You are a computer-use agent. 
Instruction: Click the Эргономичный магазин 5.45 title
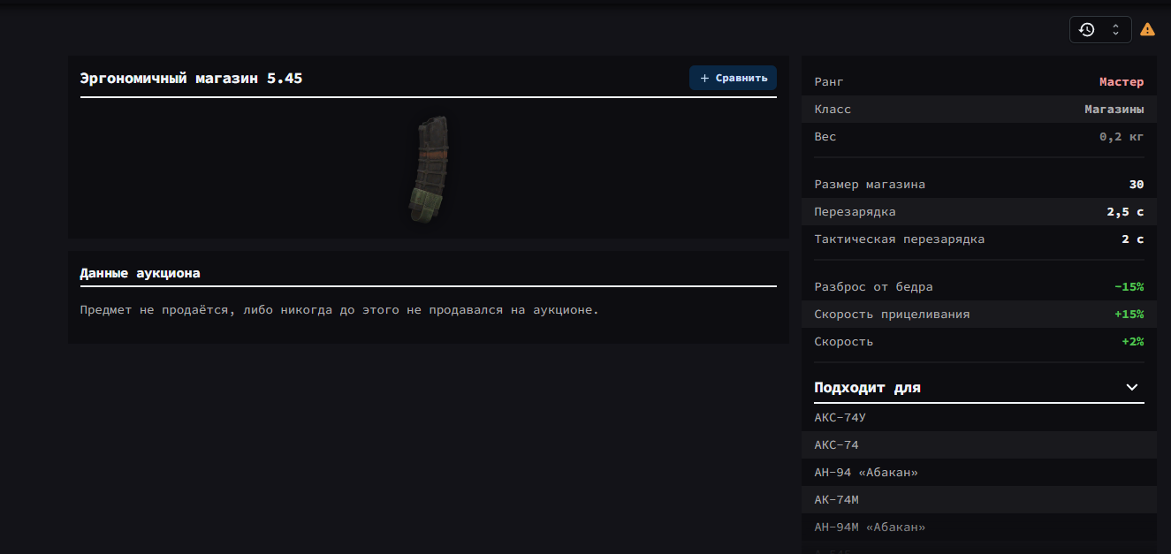point(191,79)
